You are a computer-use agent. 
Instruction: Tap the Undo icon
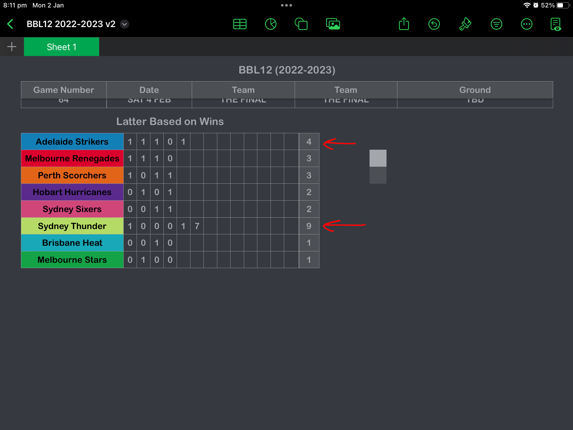pos(434,24)
